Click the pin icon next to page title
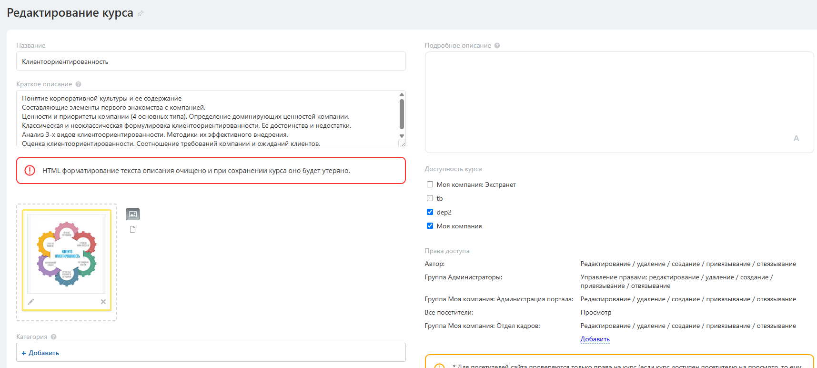 click(141, 13)
